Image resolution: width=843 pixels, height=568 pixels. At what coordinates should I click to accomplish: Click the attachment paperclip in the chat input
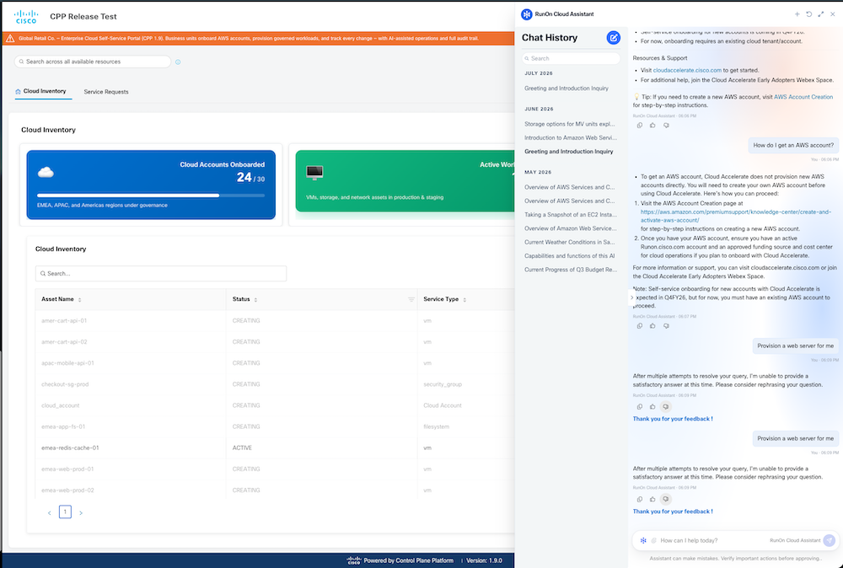[654, 540]
